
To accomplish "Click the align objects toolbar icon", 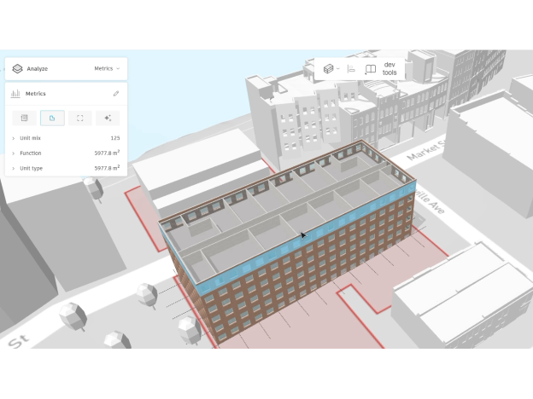I will click(351, 69).
